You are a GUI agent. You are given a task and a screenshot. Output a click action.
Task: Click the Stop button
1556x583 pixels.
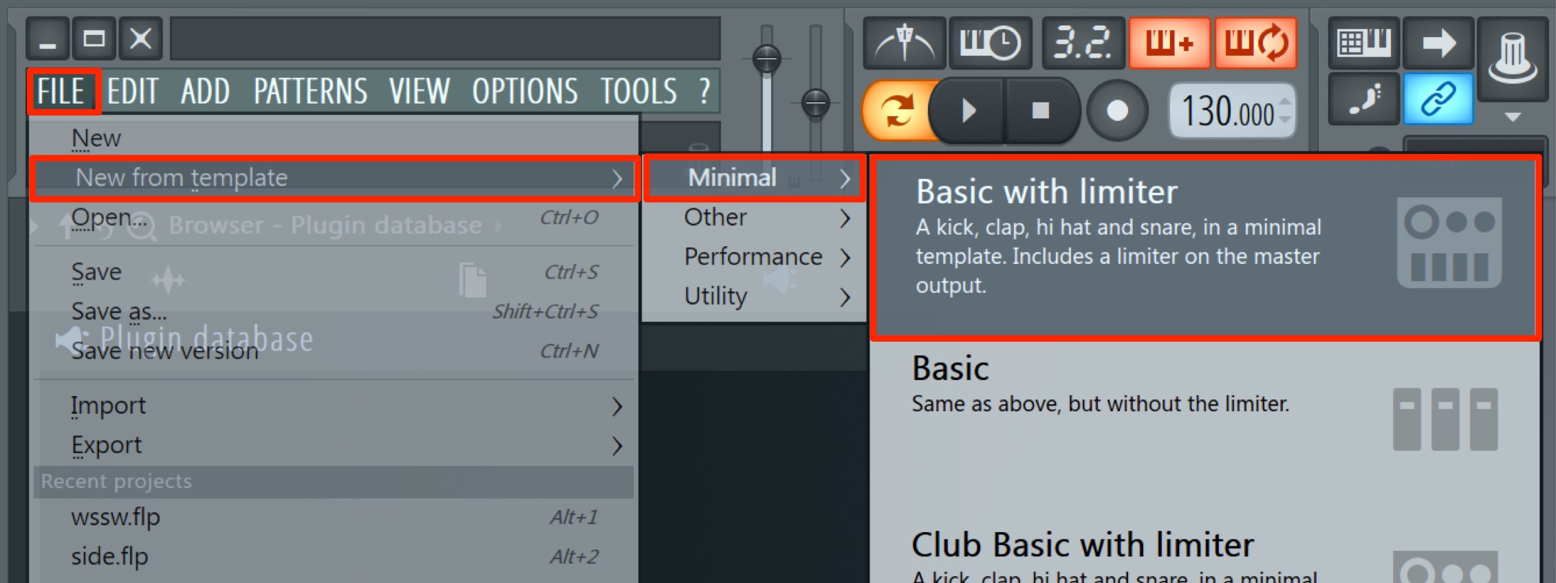click(1041, 111)
